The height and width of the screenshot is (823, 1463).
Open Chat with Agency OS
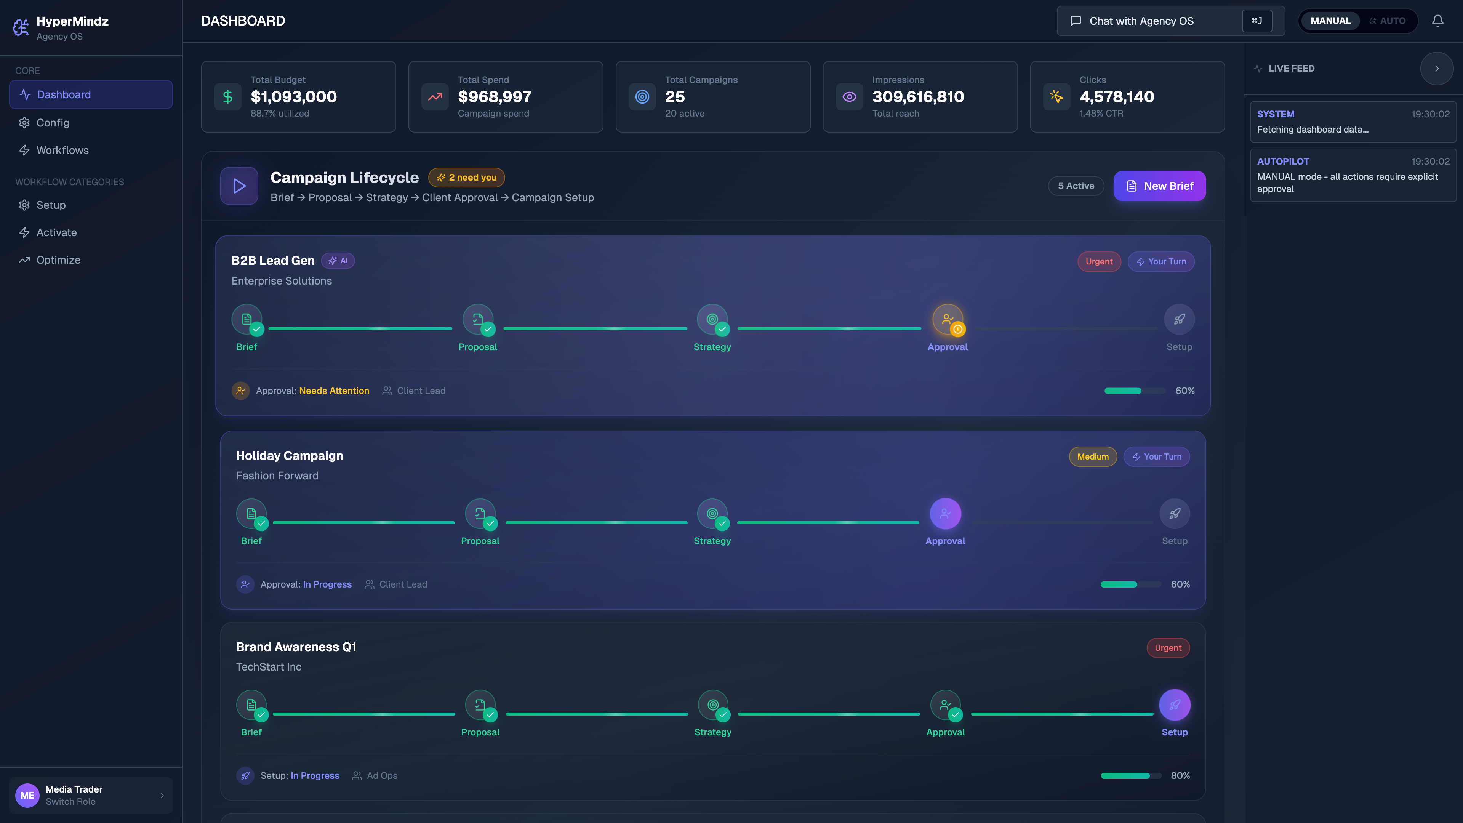click(x=1141, y=21)
